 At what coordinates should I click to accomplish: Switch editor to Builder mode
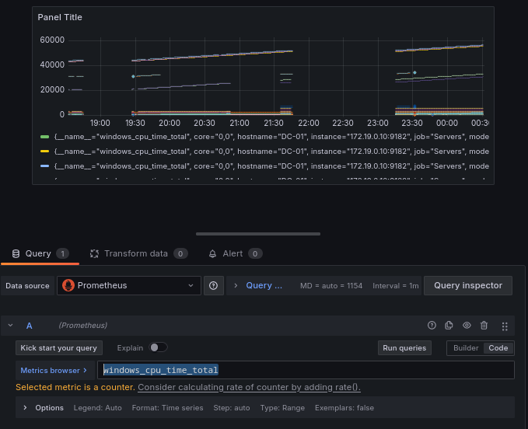pos(466,348)
